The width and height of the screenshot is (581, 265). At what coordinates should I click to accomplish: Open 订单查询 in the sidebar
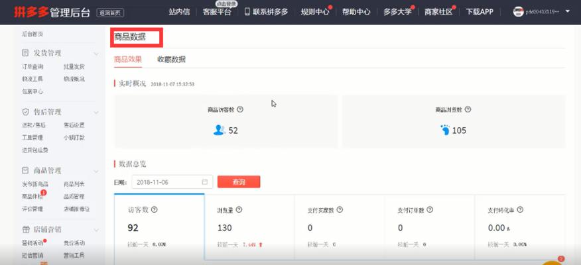32,67
